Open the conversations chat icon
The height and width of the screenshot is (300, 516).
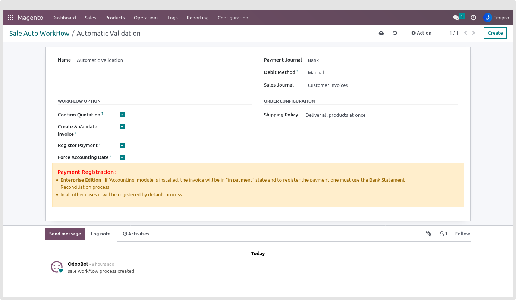(x=456, y=18)
